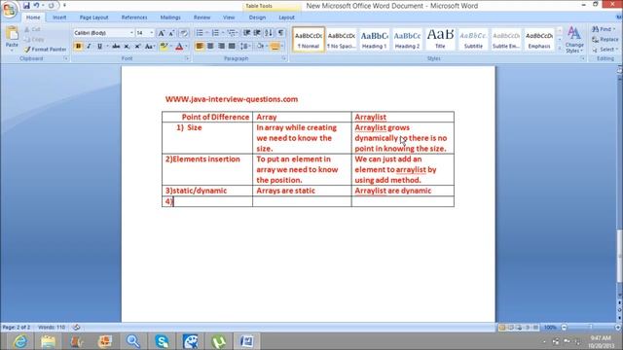Image resolution: width=623 pixels, height=350 pixels.
Task: Switch to the References tab
Action: [134, 17]
